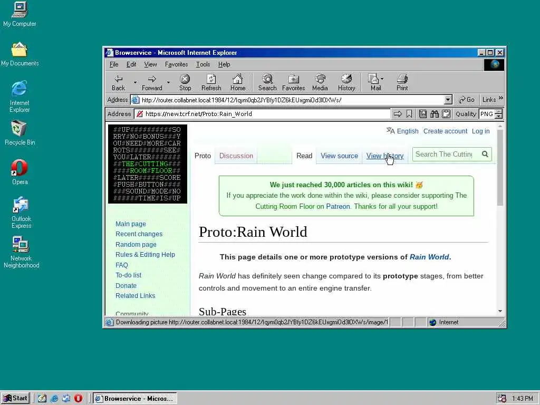Click Show Desktop quick launch icon

pyautogui.click(x=42, y=398)
